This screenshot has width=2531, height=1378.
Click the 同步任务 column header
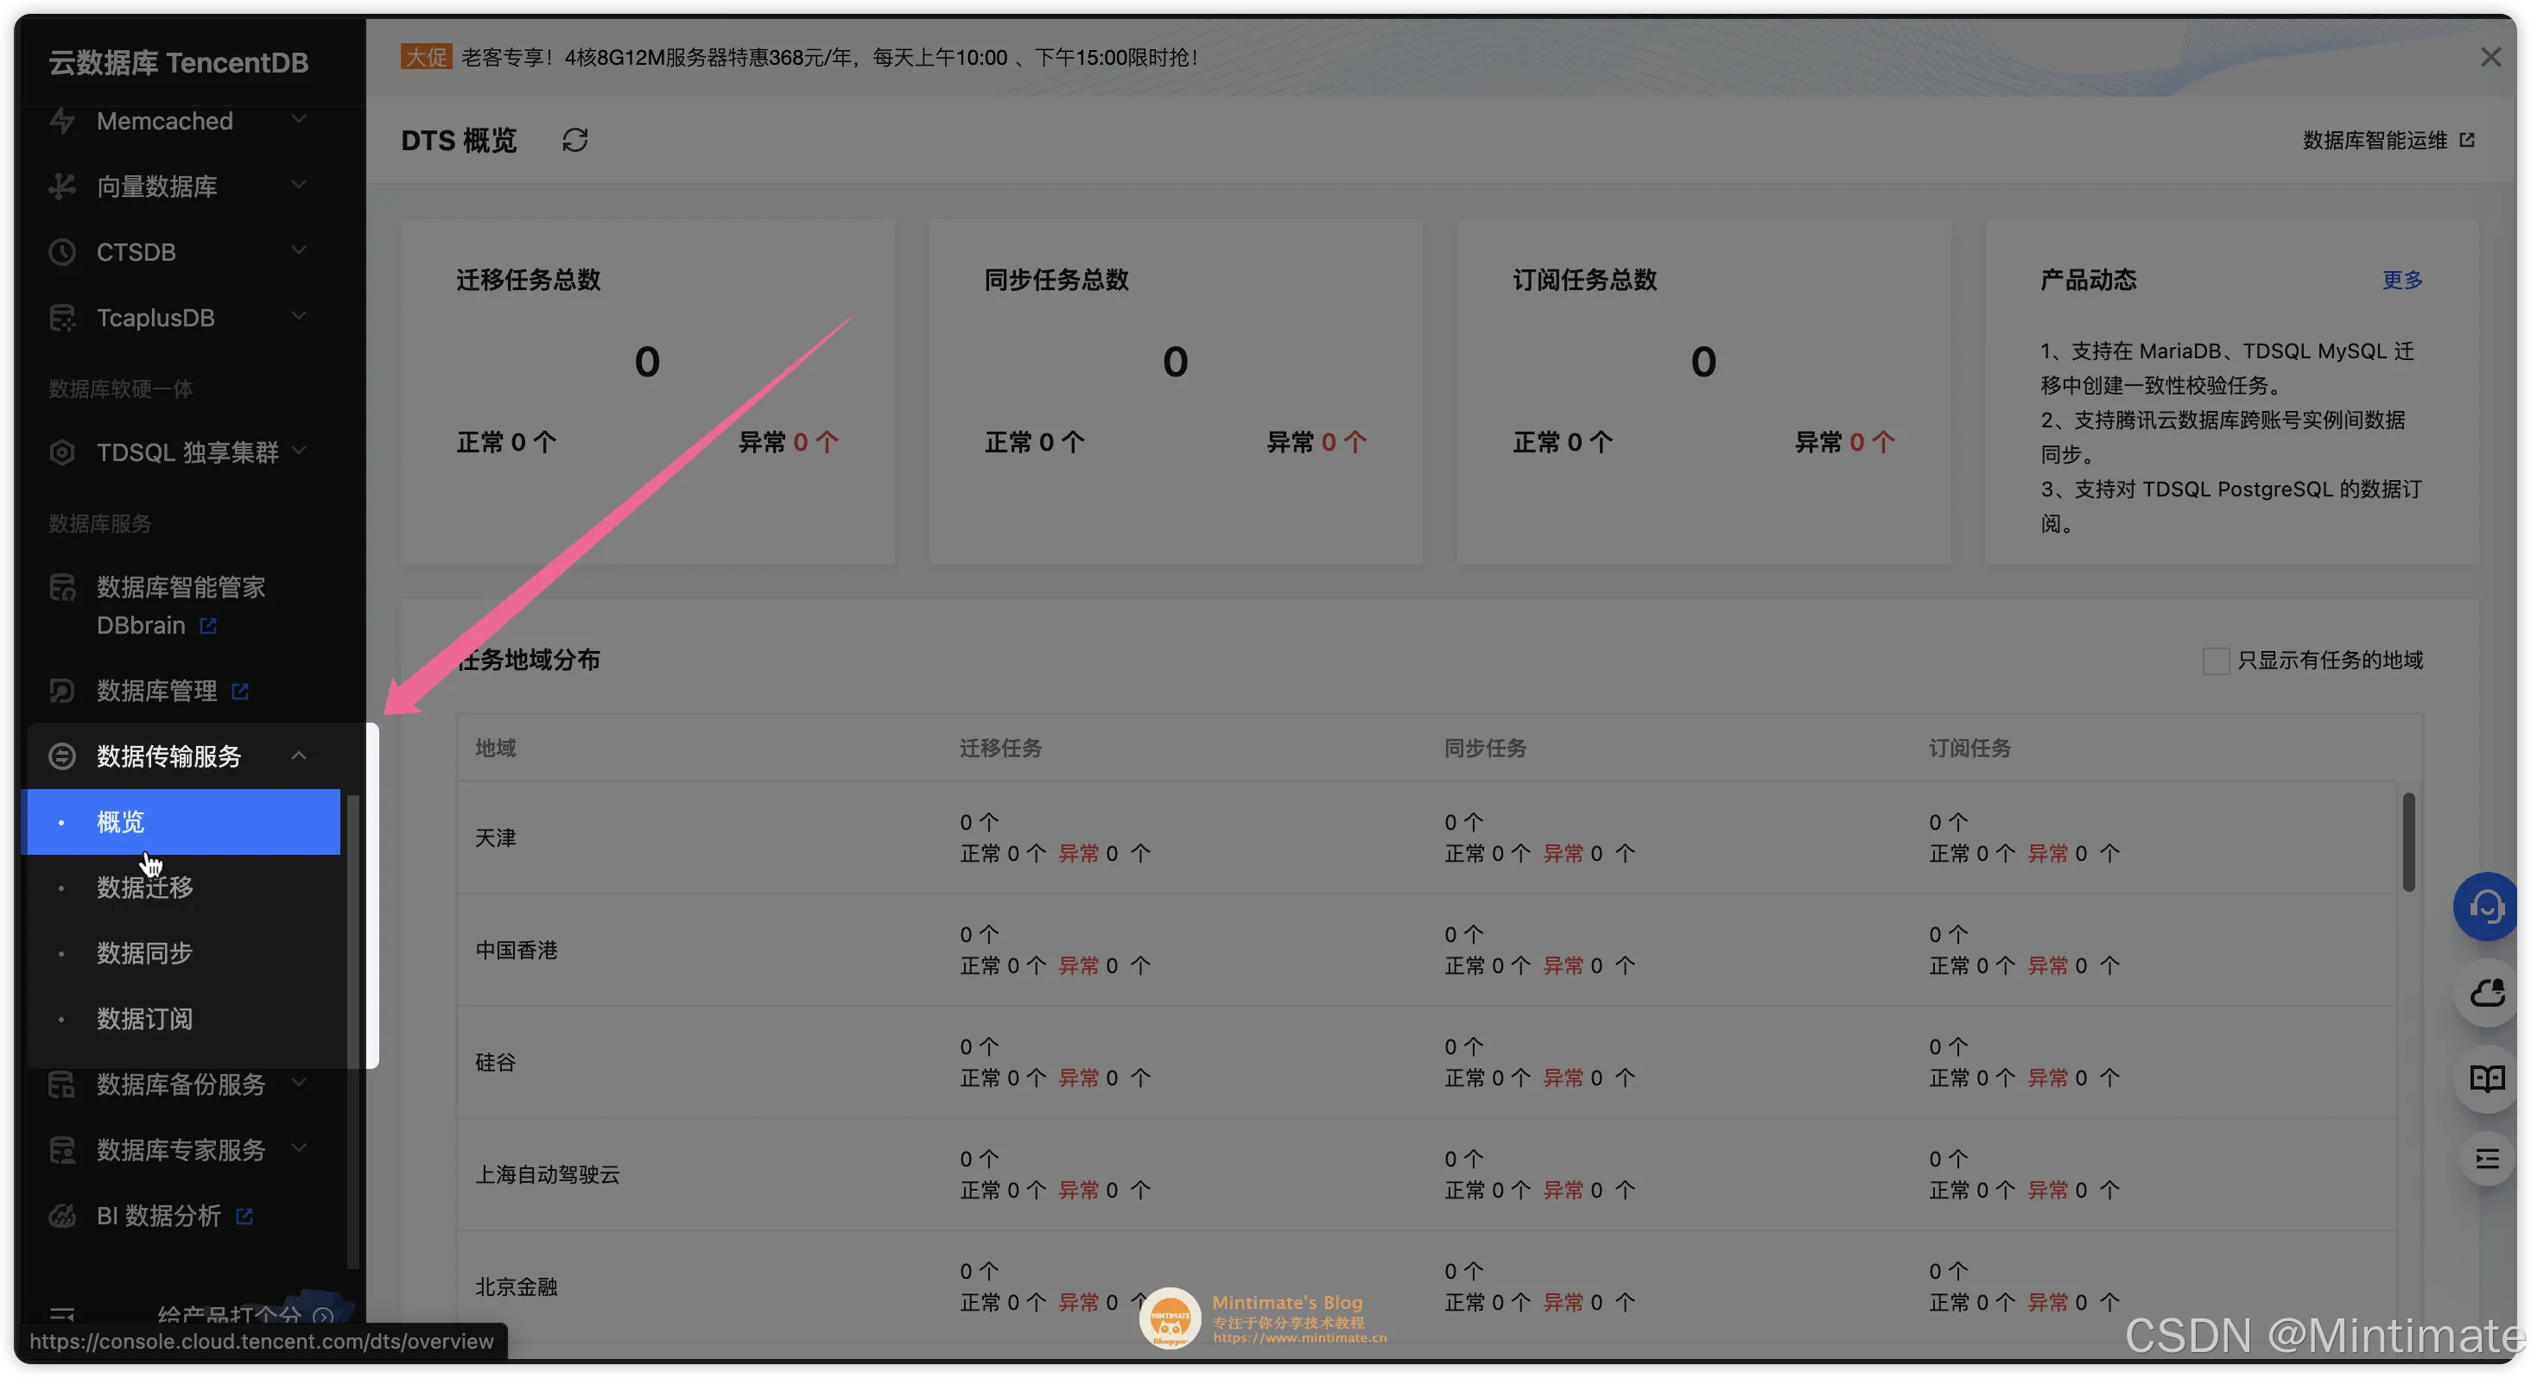1485,749
